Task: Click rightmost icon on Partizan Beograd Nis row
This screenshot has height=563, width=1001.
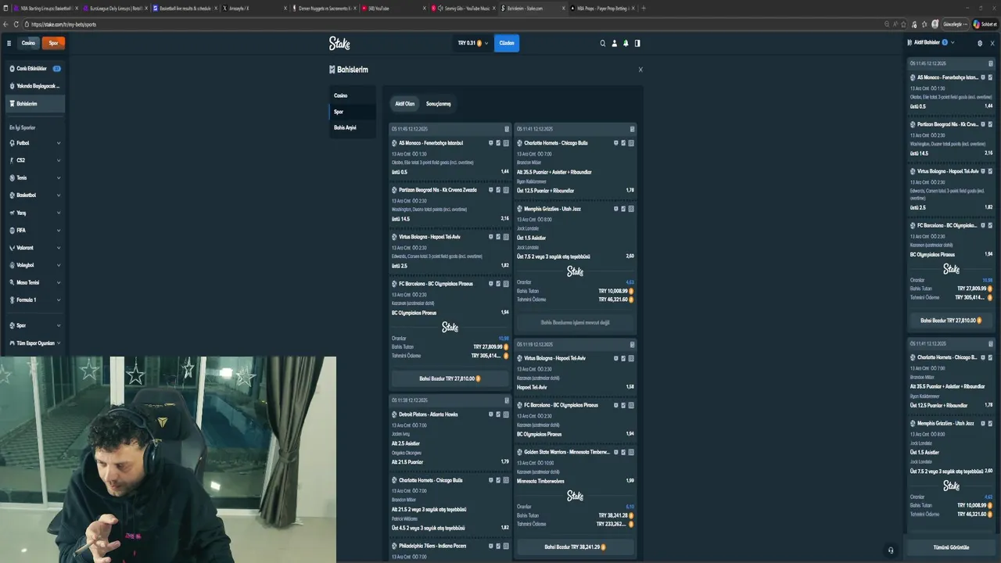Action: coord(506,190)
